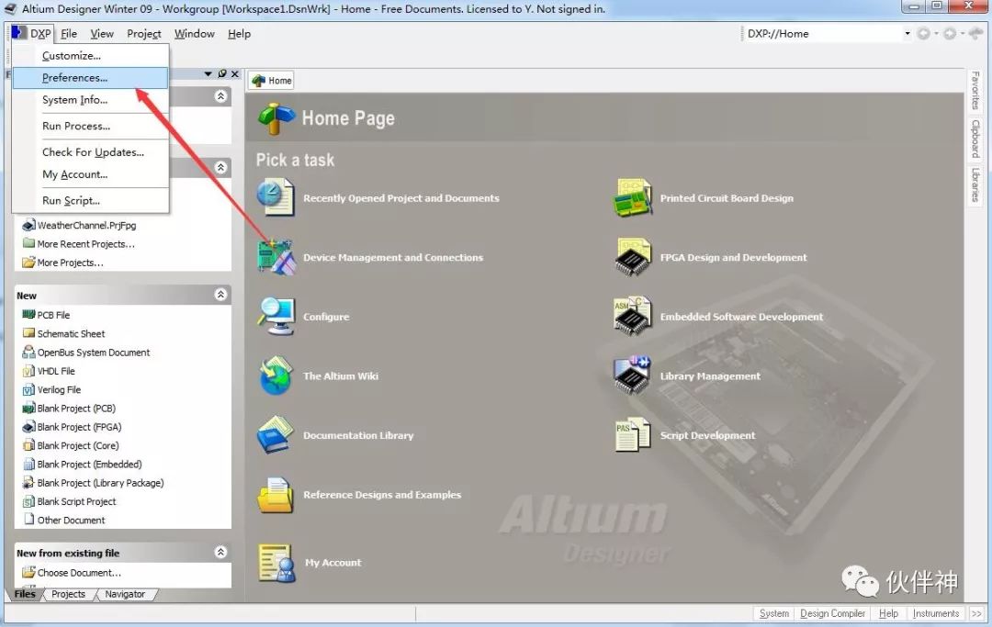Open the Project menu
Image resolution: width=992 pixels, height=627 pixels.
[x=144, y=33]
